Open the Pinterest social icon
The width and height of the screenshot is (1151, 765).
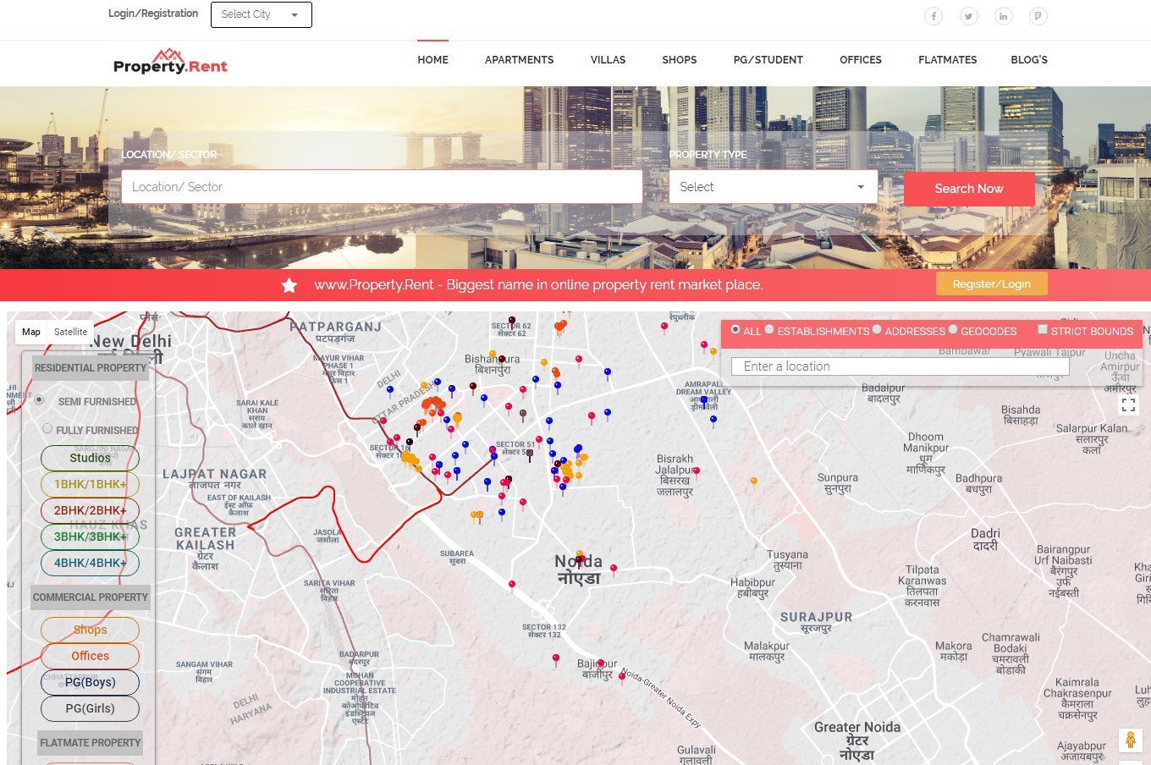[x=1038, y=16]
